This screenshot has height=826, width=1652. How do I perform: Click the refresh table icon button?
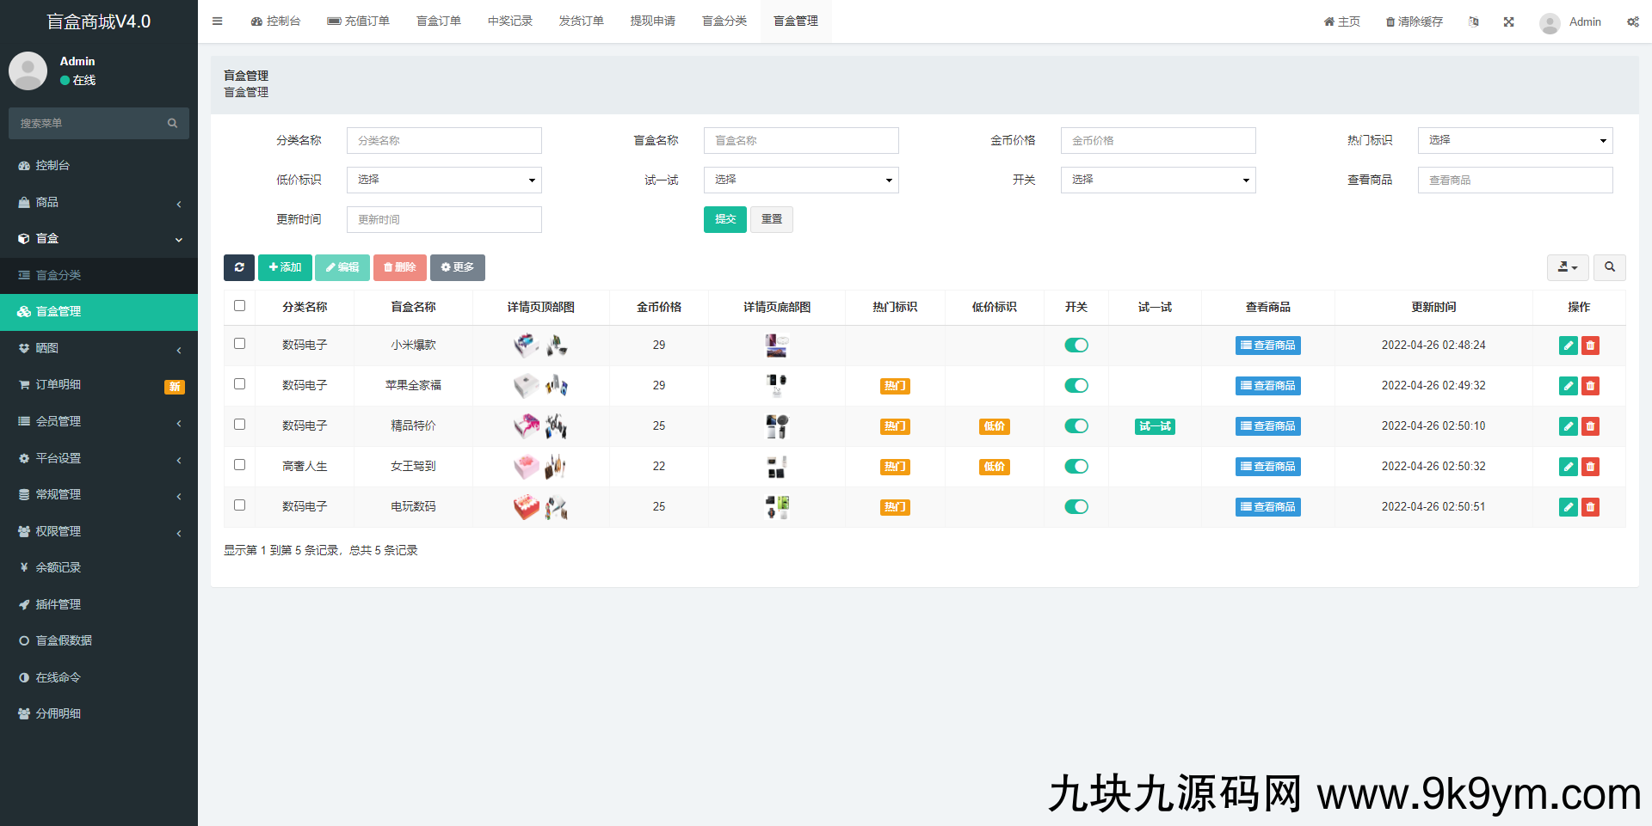point(239,267)
